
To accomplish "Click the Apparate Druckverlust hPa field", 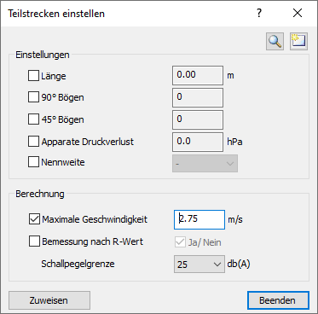I will coord(198,142).
